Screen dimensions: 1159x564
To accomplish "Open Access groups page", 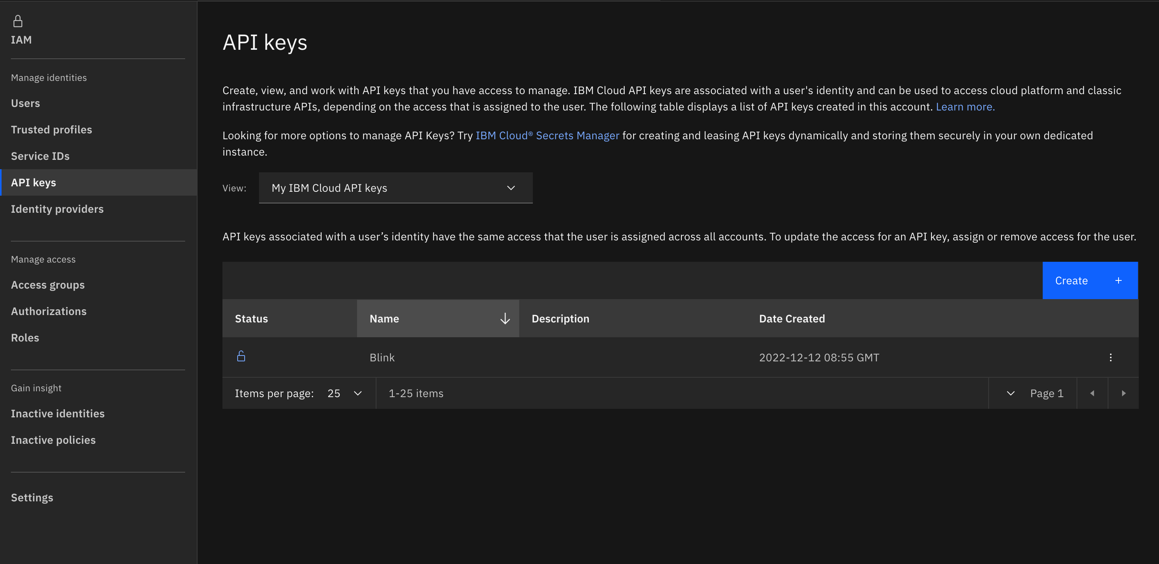I will pyautogui.click(x=48, y=285).
